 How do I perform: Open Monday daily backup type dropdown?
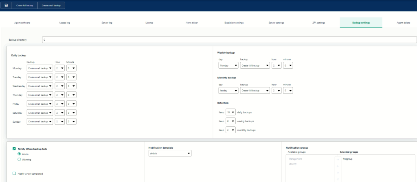point(40,68)
